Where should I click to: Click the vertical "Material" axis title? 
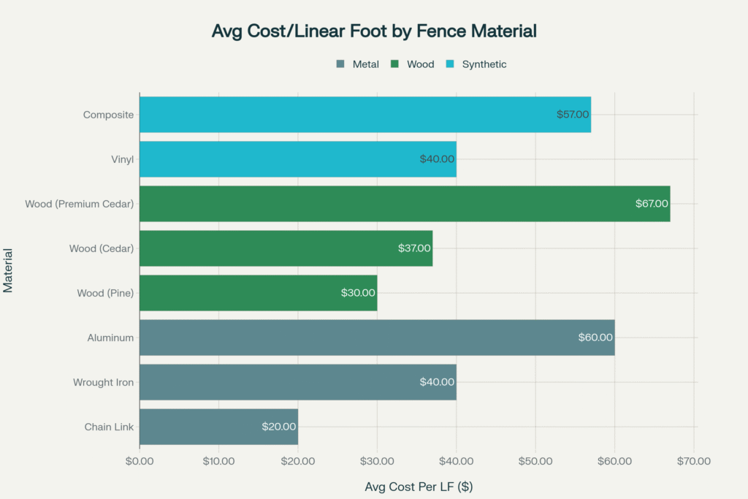(x=8, y=270)
